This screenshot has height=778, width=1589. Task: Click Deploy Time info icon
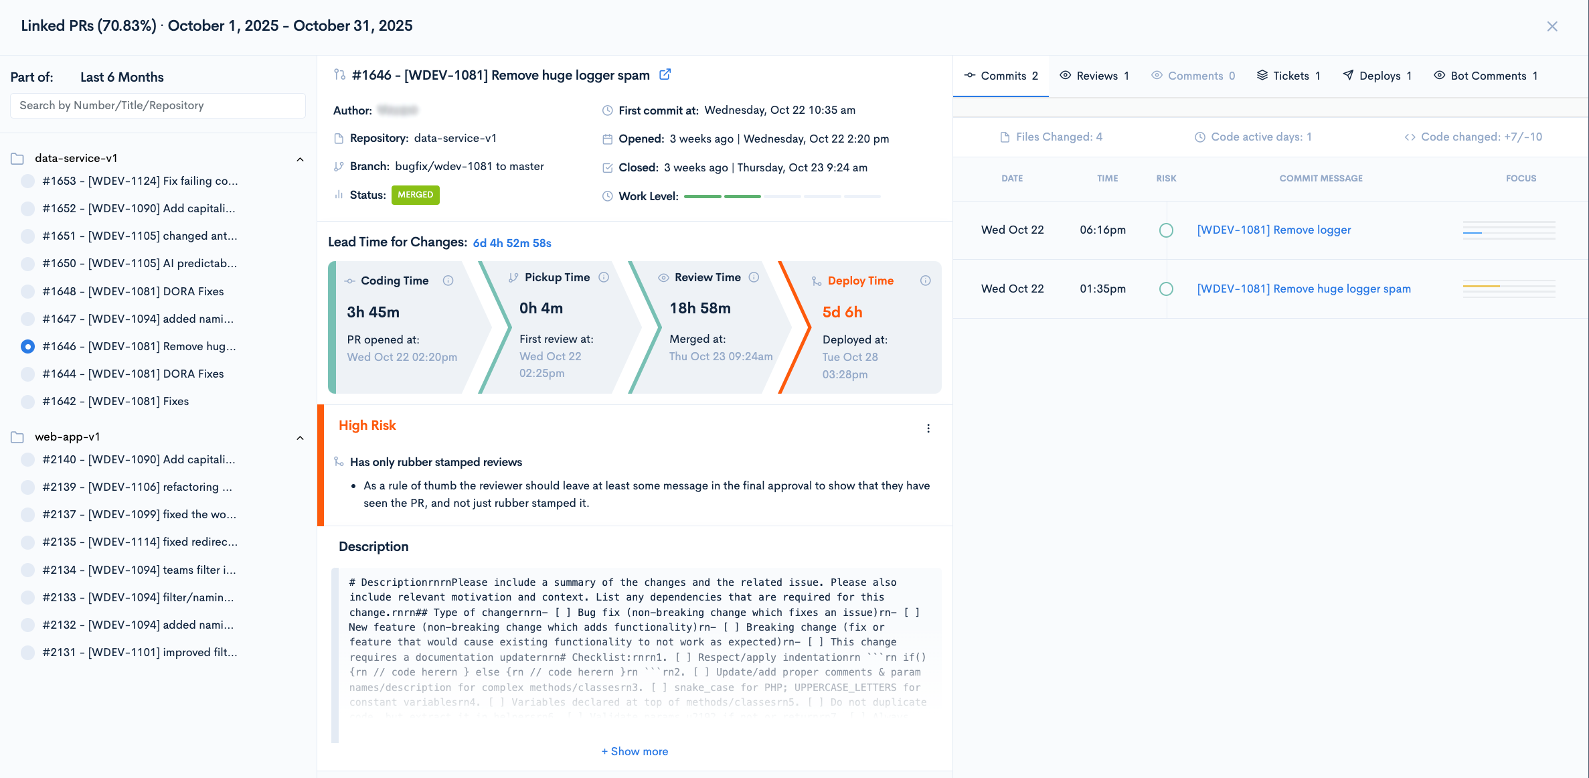click(925, 281)
